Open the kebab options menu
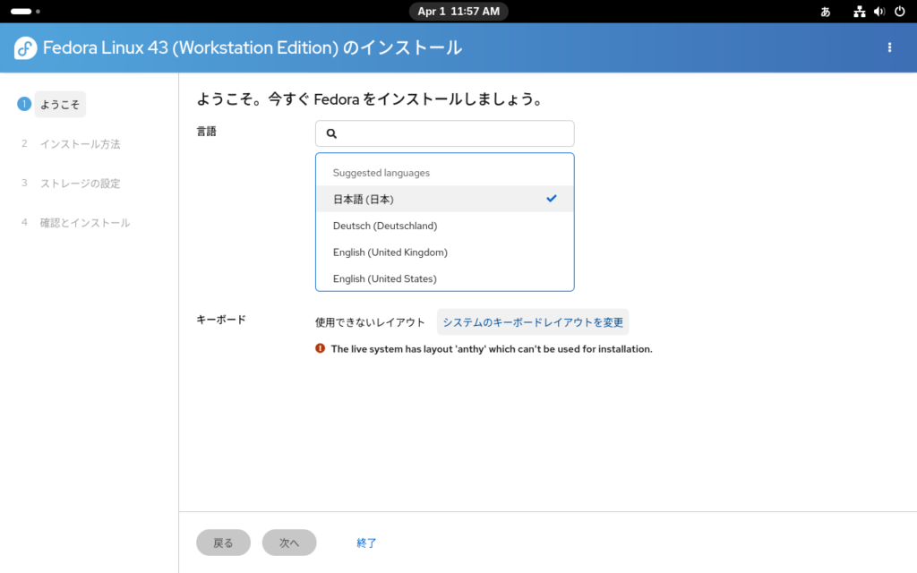 [889, 47]
